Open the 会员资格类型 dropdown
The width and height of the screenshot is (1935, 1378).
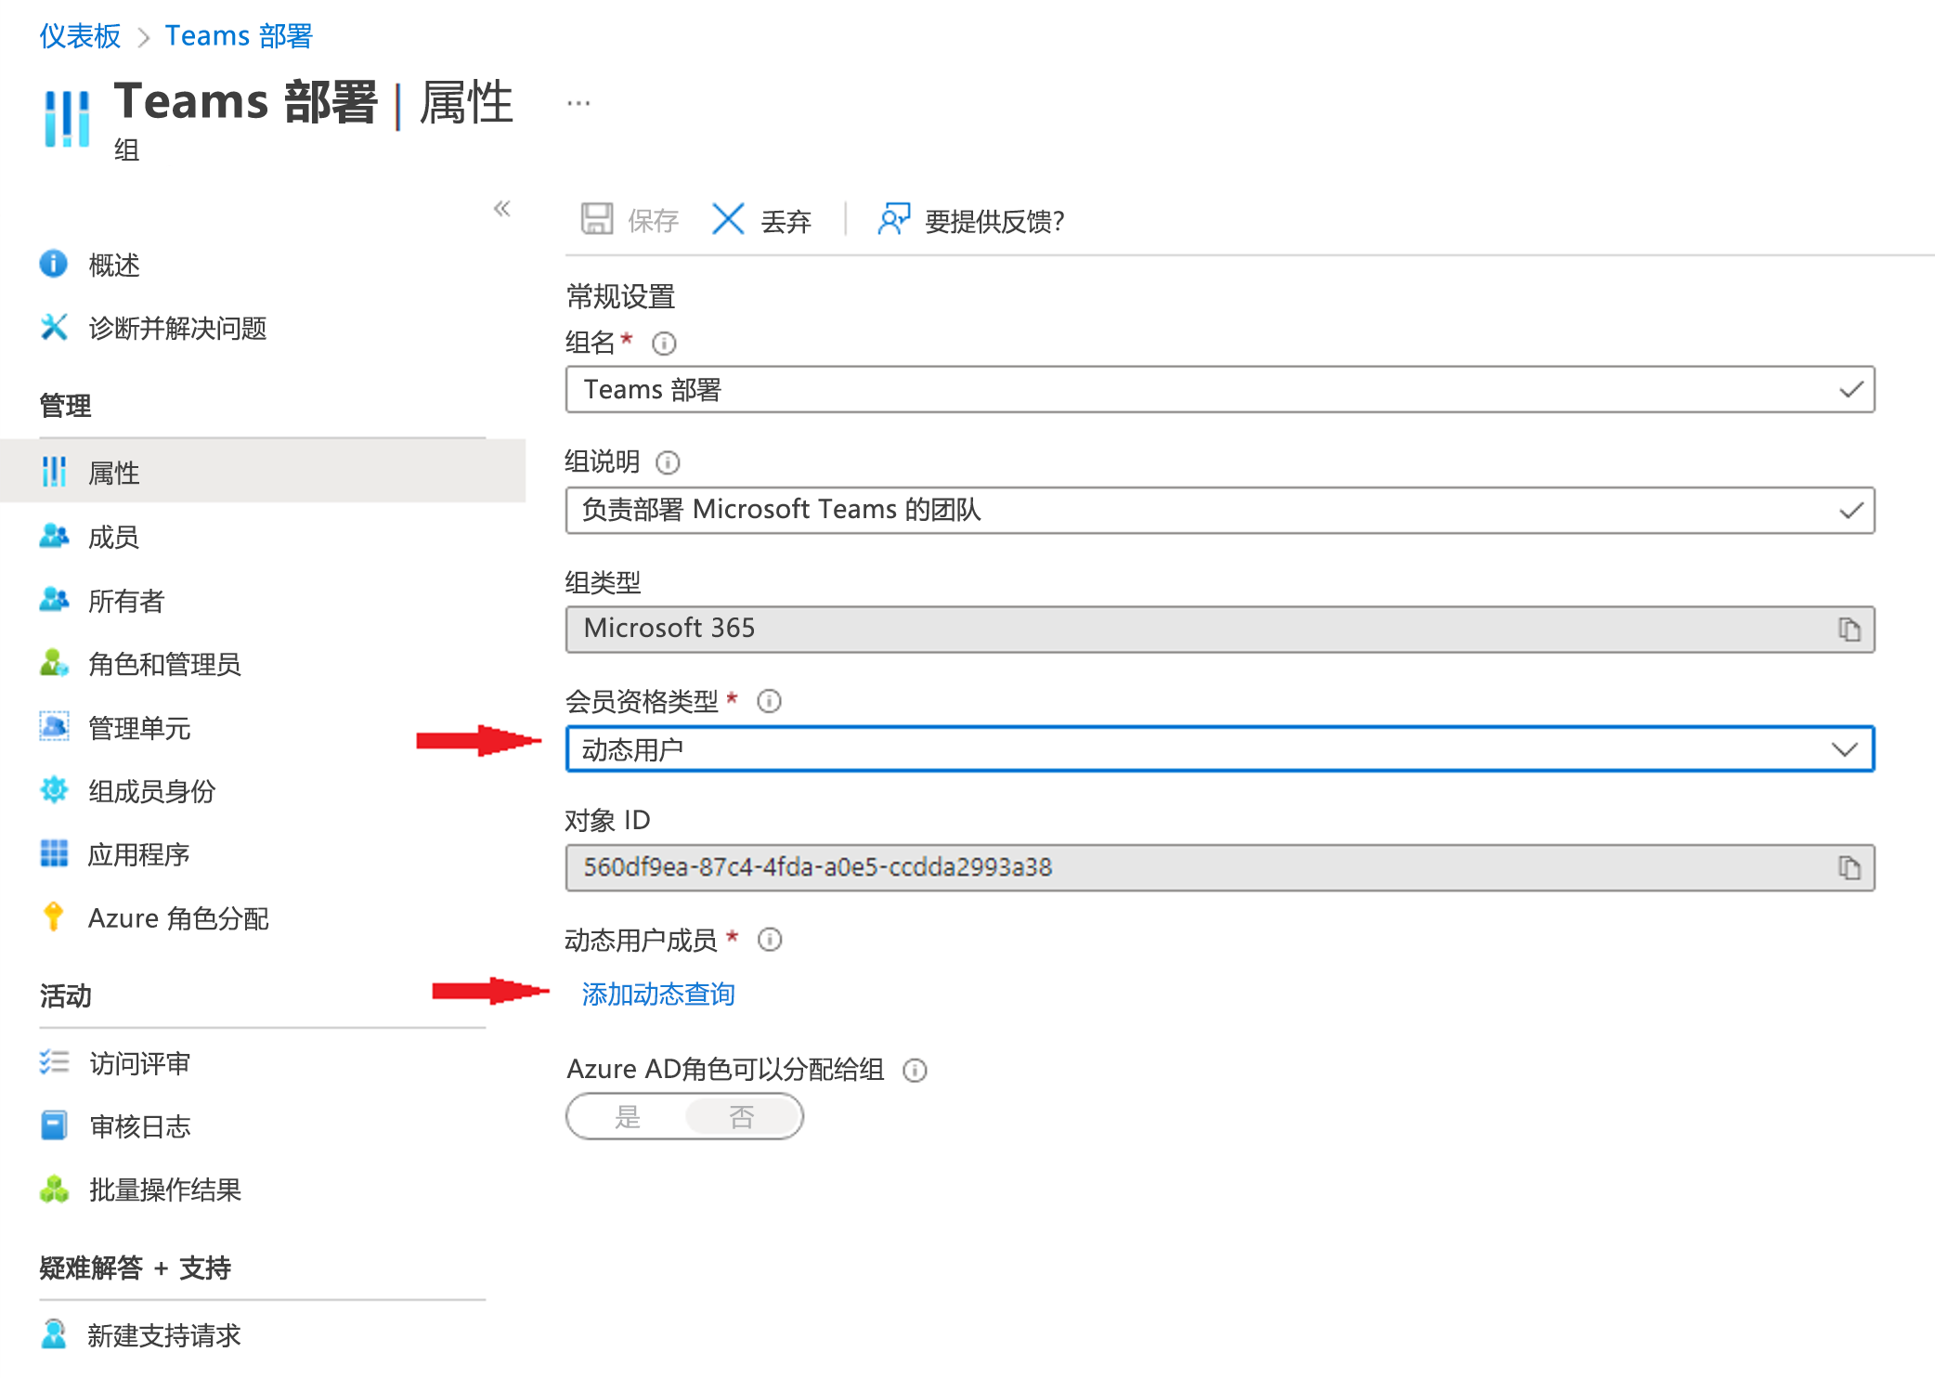click(x=1220, y=748)
